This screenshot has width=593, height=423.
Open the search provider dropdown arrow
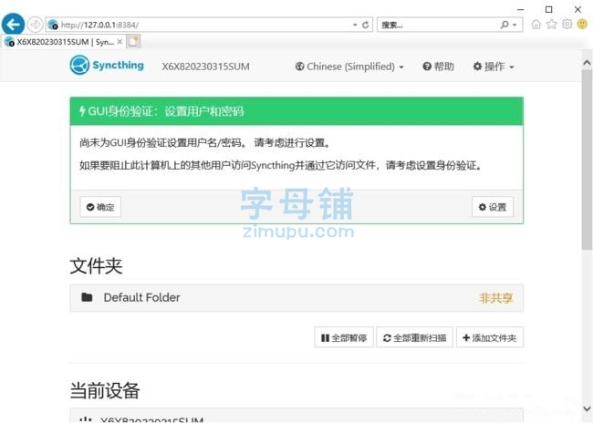[515, 25]
